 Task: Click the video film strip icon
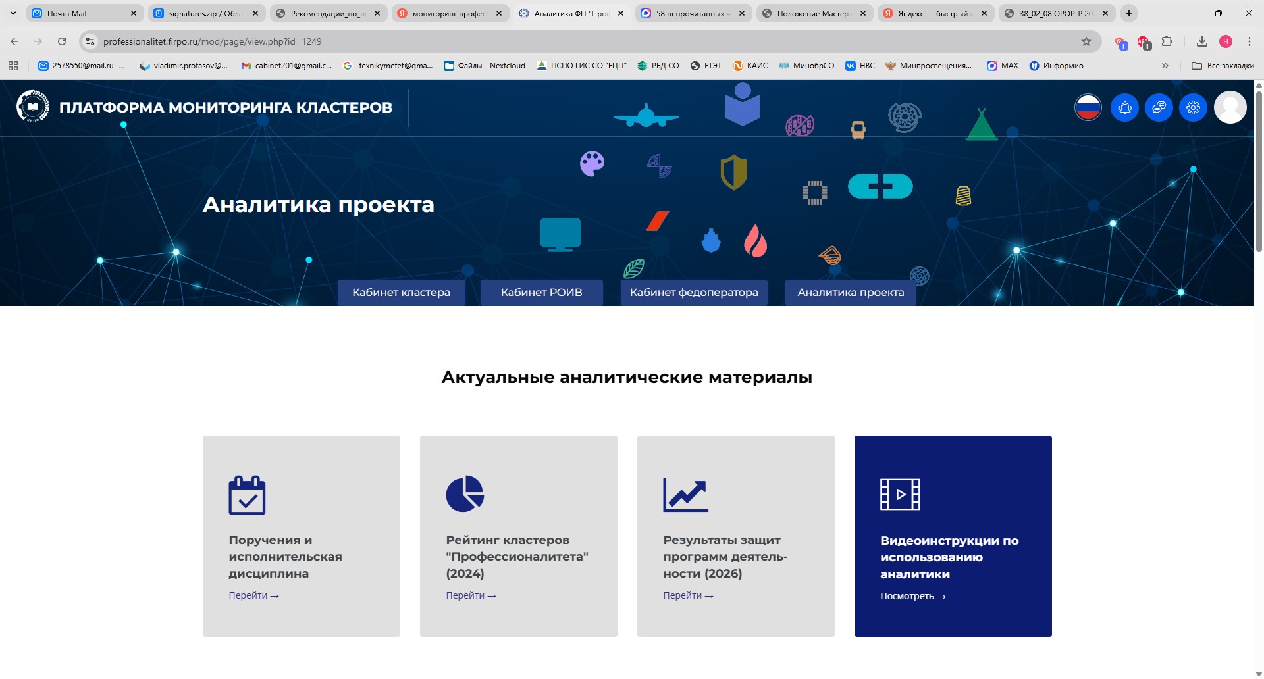tap(900, 494)
